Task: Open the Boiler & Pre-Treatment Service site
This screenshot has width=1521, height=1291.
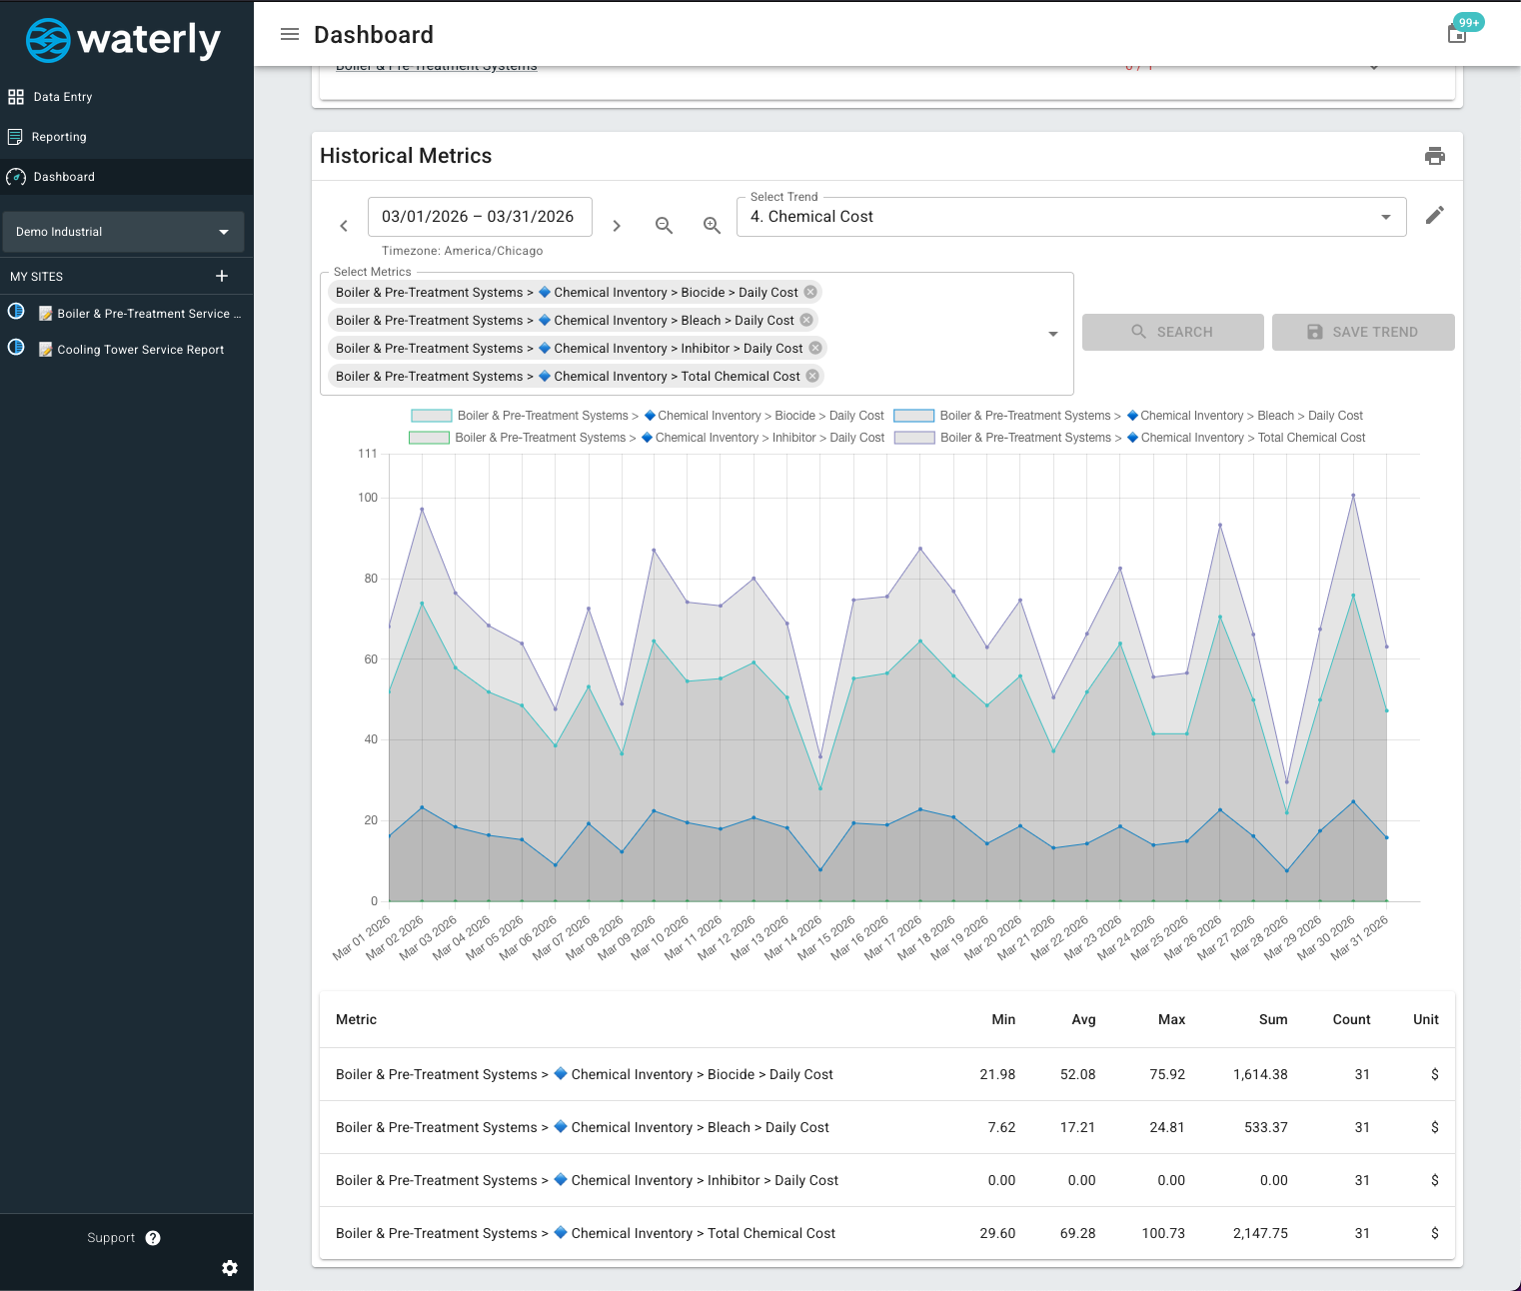Action: point(140,314)
